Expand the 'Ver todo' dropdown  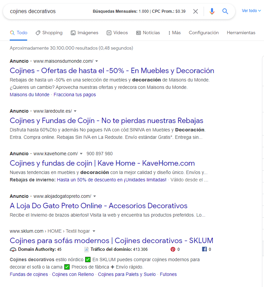tap(251, 11)
